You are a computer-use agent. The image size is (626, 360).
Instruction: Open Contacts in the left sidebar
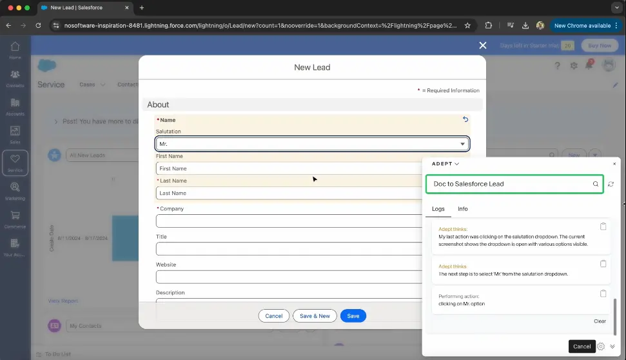tap(15, 78)
